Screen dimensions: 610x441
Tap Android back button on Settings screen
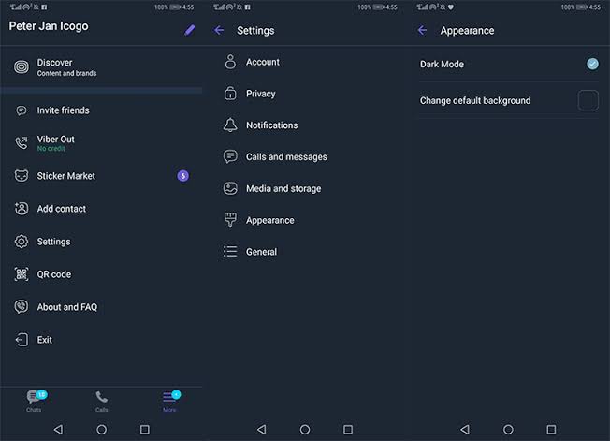[262, 430]
